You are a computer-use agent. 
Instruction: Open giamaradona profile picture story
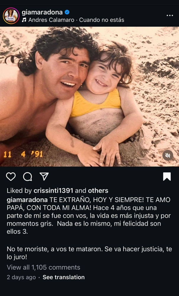click(11, 16)
